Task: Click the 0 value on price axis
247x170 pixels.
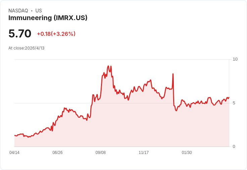Action: pos(234,147)
